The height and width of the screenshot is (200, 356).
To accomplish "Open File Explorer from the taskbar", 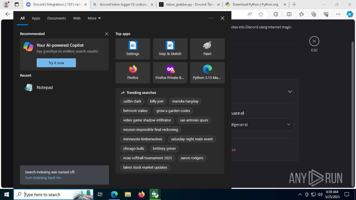I will pyautogui.click(x=128, y=194).
